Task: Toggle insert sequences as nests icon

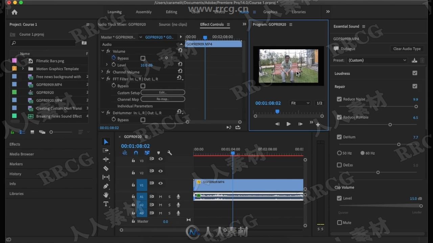Action: point(124,153)
